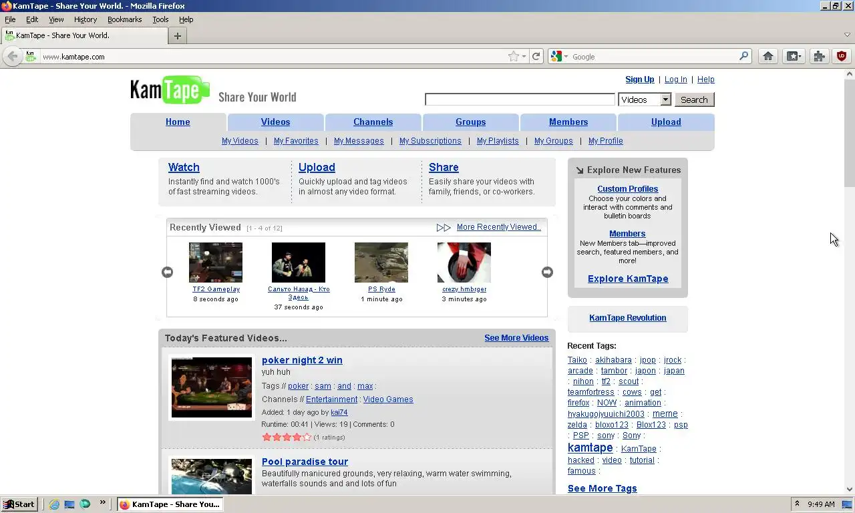Screen dimensions: 855x513
Task: Open the address bar history dropdown arrow
Action: (x=524, y=57)
